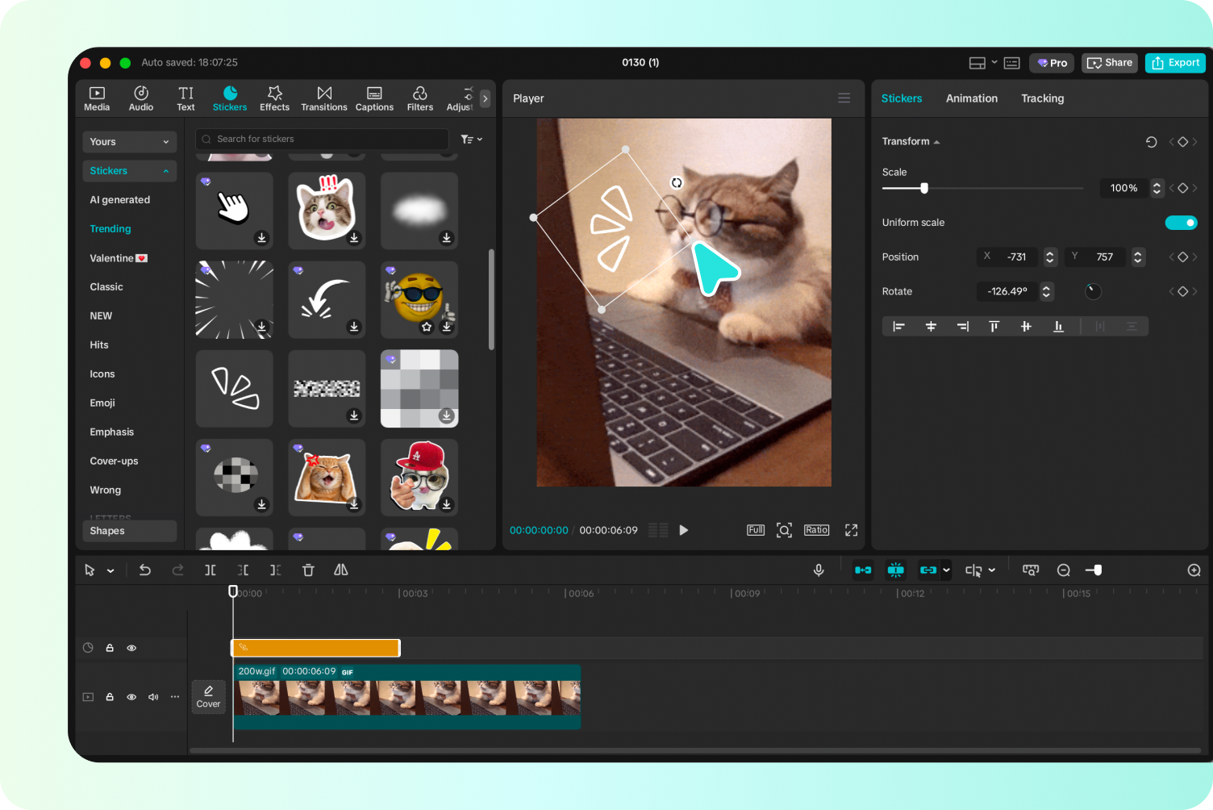Click the smiling emoji sticker thumbnail
This screenshot has width=1213, height=810.
tap(419, 299)
